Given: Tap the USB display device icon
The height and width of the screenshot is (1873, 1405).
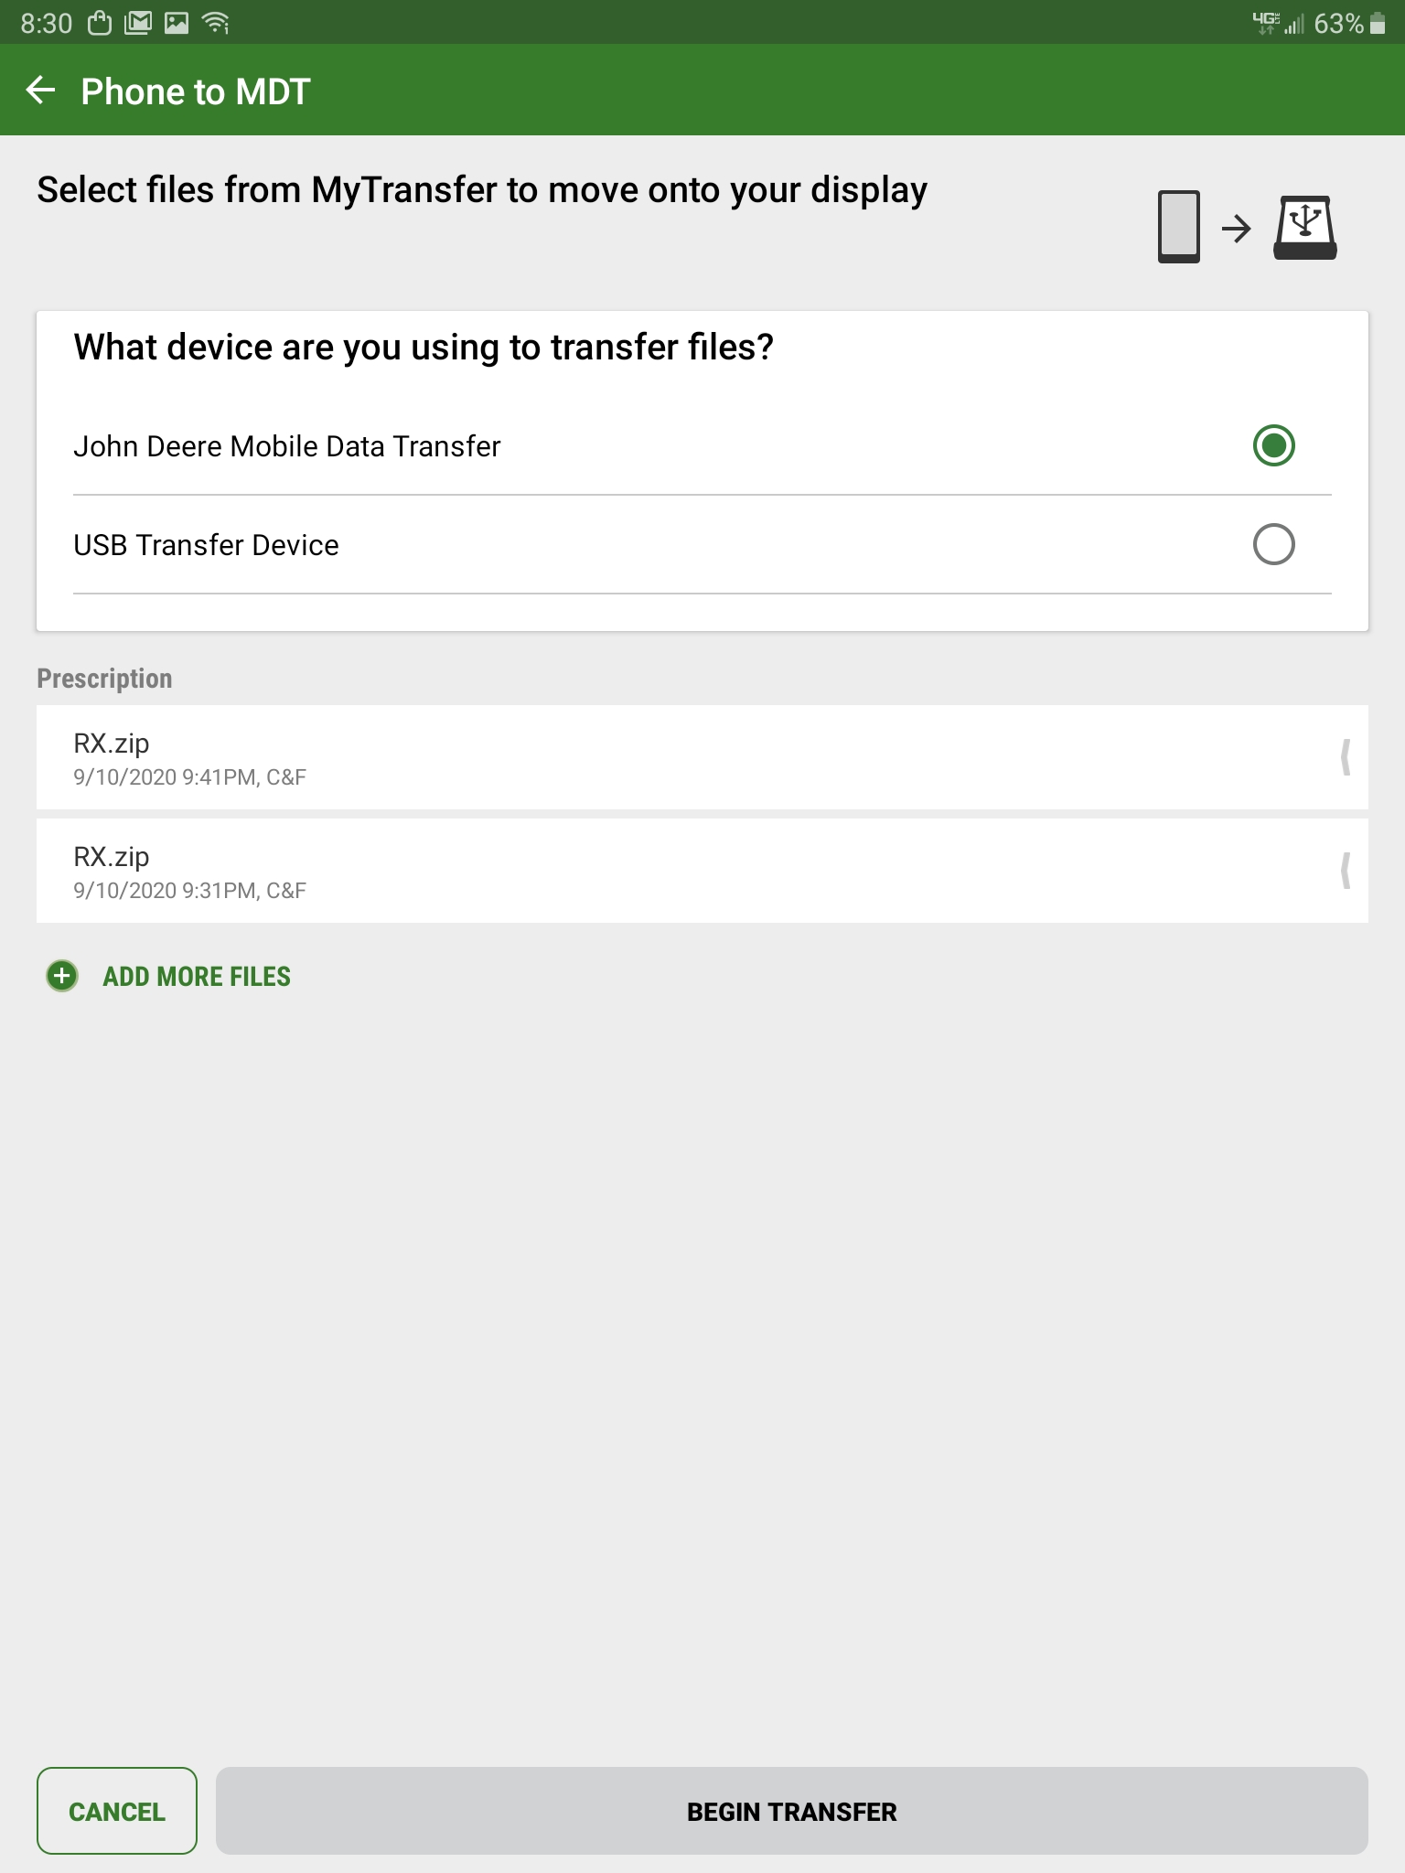Looking at the screenshot, I should pos(1305,228).
